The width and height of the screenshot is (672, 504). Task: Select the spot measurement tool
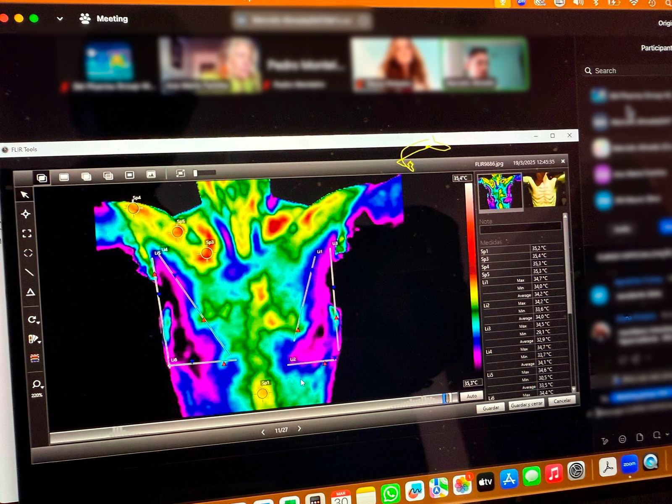26,214
